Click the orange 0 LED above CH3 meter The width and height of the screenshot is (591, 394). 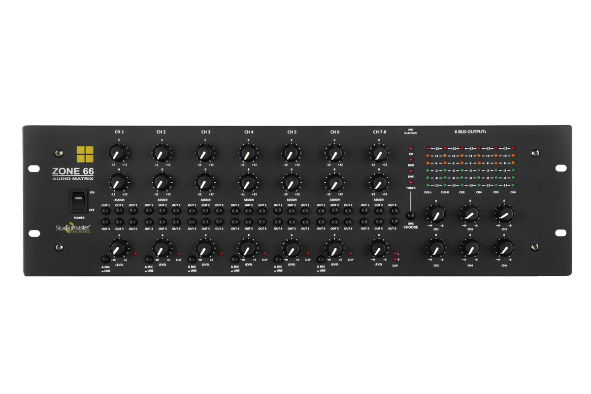[462, 163]
